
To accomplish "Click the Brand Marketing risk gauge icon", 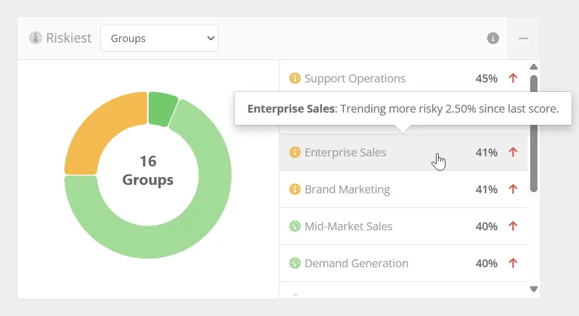I will [x=295, y=189].
